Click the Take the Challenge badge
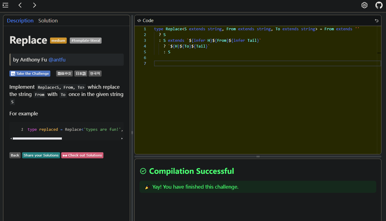This screenshot has width=386, height=221. [30, 74]
